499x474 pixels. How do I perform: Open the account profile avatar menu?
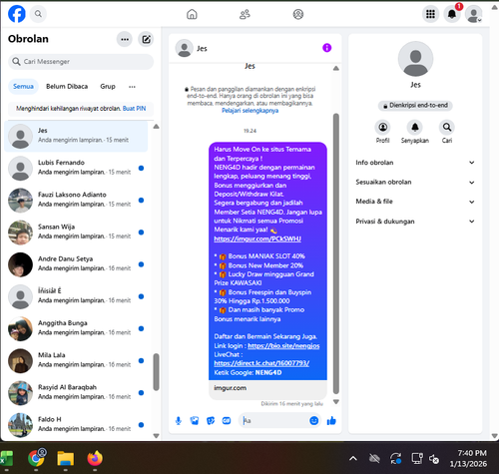pyautogui.click(x=473, y=14)
